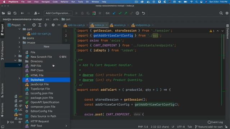Rollback changes with the undo icon

143,13
